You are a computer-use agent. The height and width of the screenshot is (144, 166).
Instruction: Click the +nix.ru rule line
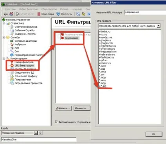coord(103,34)
